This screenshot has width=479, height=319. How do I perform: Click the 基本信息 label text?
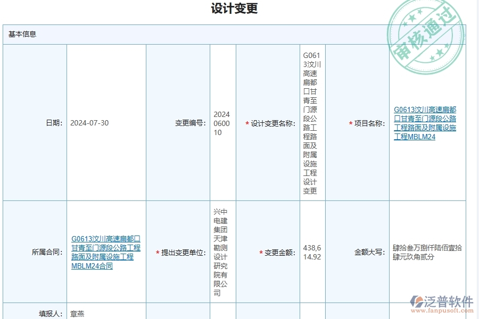tap(21, 34)
